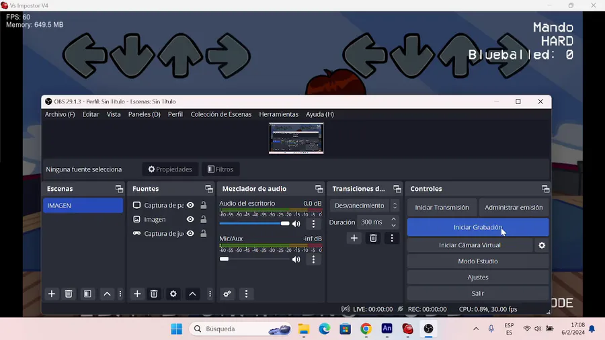Image resolution: width=605 pixels, height=340 pixels.
Task: Move scene up with arrow icon
Action: 107,294
